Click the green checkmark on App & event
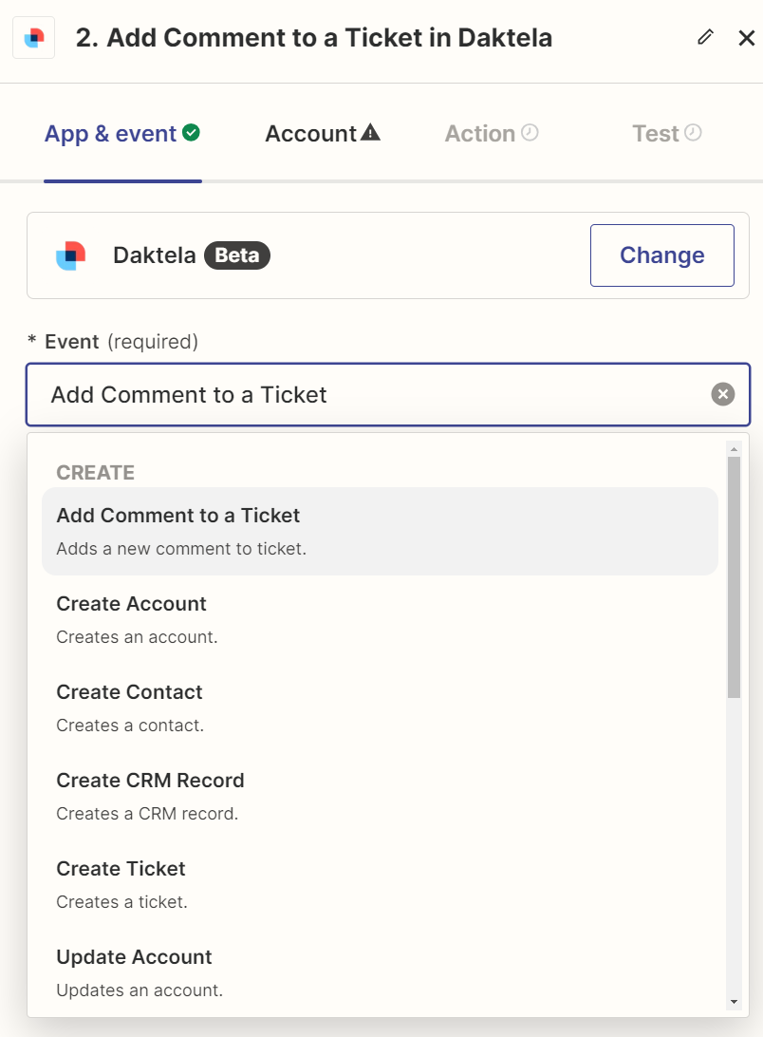 pyautogui.click(x=192, y=133)
